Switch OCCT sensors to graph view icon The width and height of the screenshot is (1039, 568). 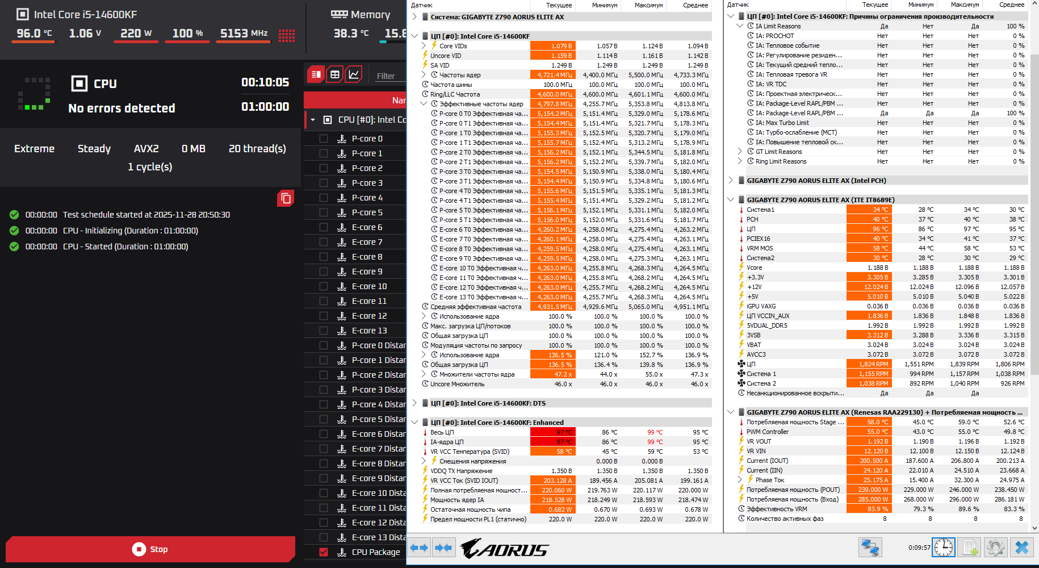pos(354,74)
